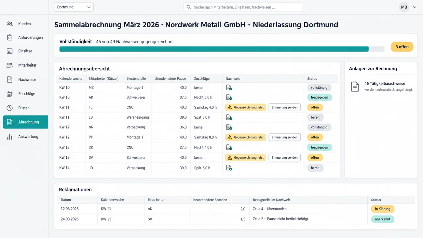
Task: Click the warning triangle in TJ row
Action: [230, 107]
